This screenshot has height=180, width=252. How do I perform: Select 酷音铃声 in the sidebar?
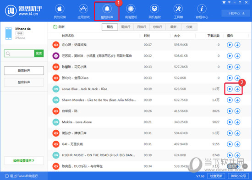pyautogui.click(x=24, y=82)
